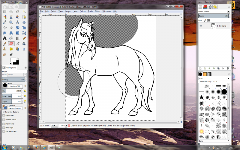Open the Layers dock tab configuration menu
This screenshot has width=240, height=150.
pos(229,7)
